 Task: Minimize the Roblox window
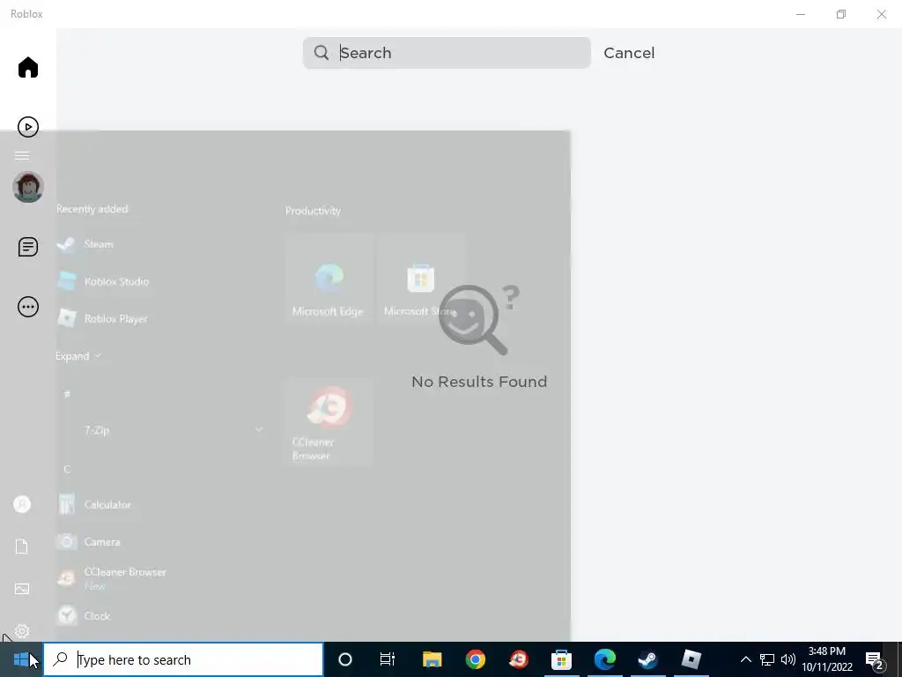[x=800, y=14]
